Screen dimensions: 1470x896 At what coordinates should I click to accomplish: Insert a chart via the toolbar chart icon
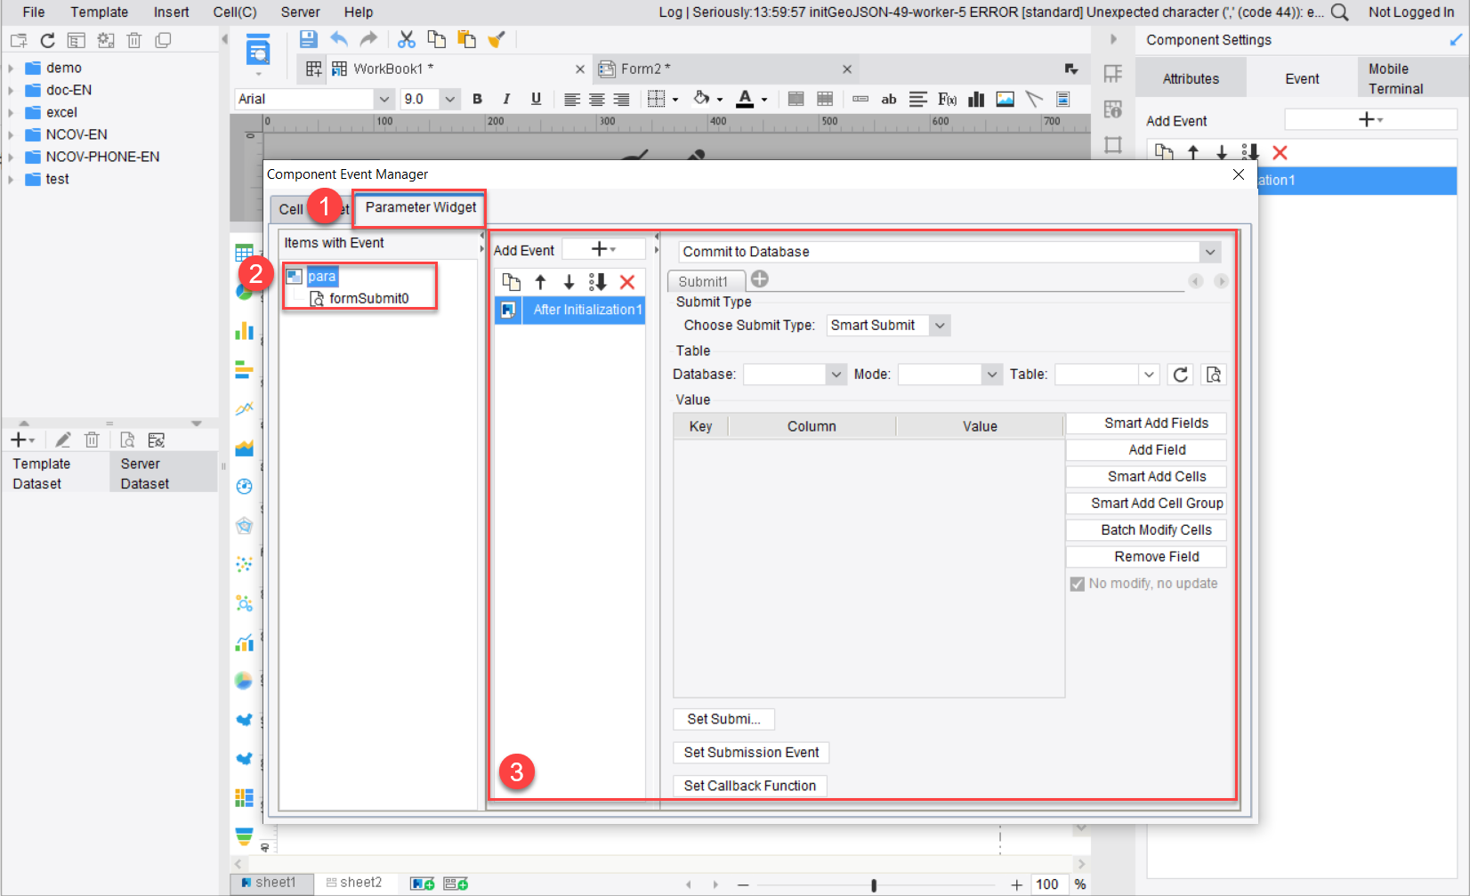976,99
